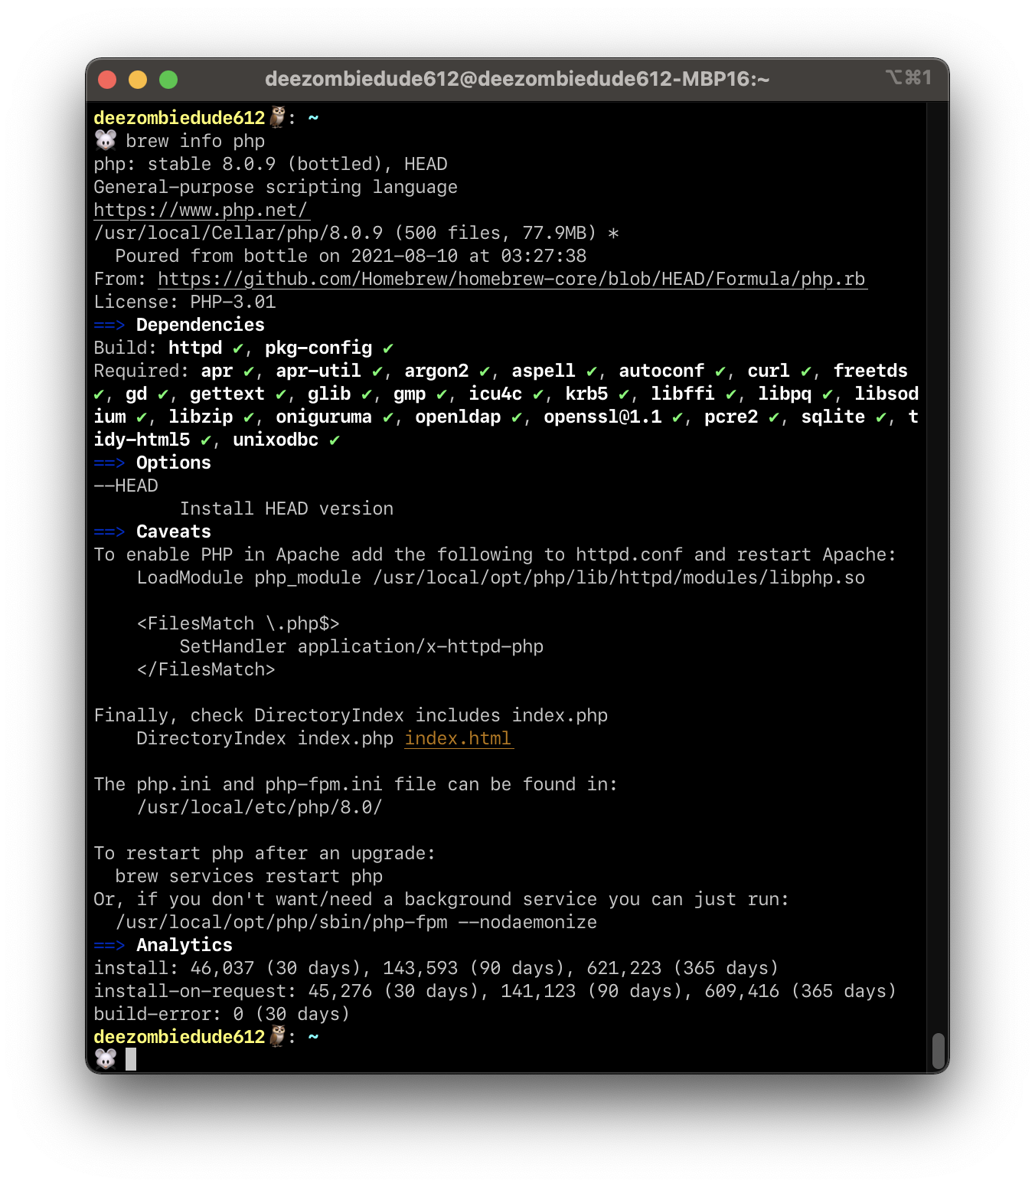
Task: Click the 'httpd' build dependency
Action: point(195,348)
